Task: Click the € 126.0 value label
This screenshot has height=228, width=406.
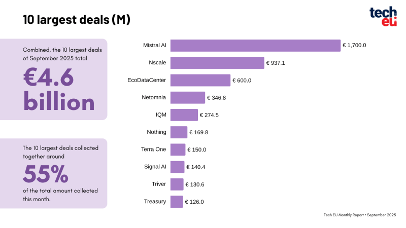Action: [x=194, y=202]
